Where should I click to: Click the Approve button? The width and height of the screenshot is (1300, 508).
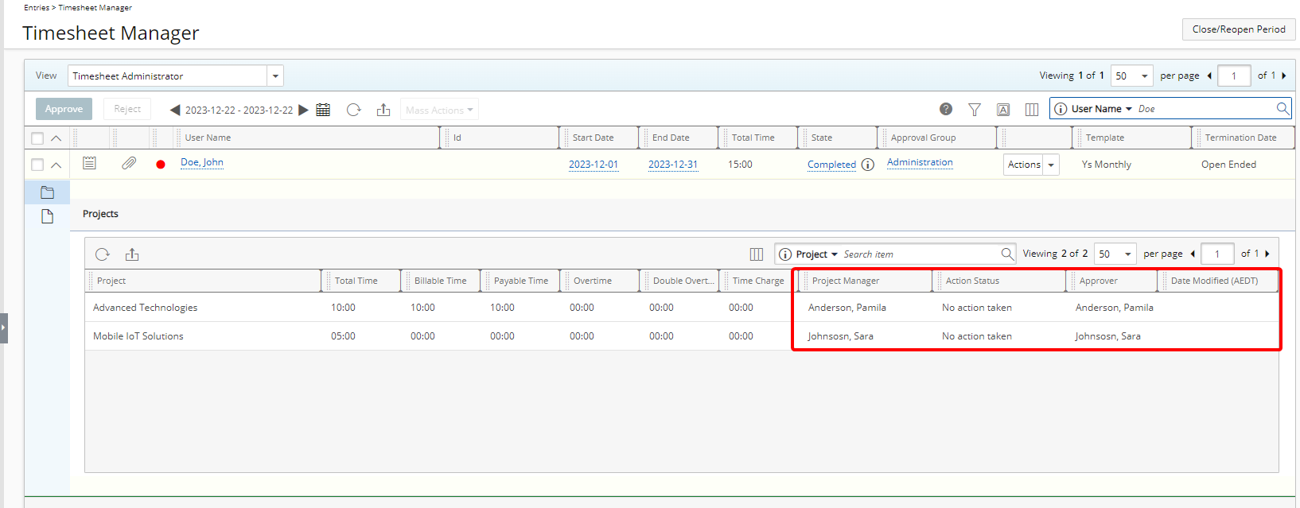[x=64, y=109]
